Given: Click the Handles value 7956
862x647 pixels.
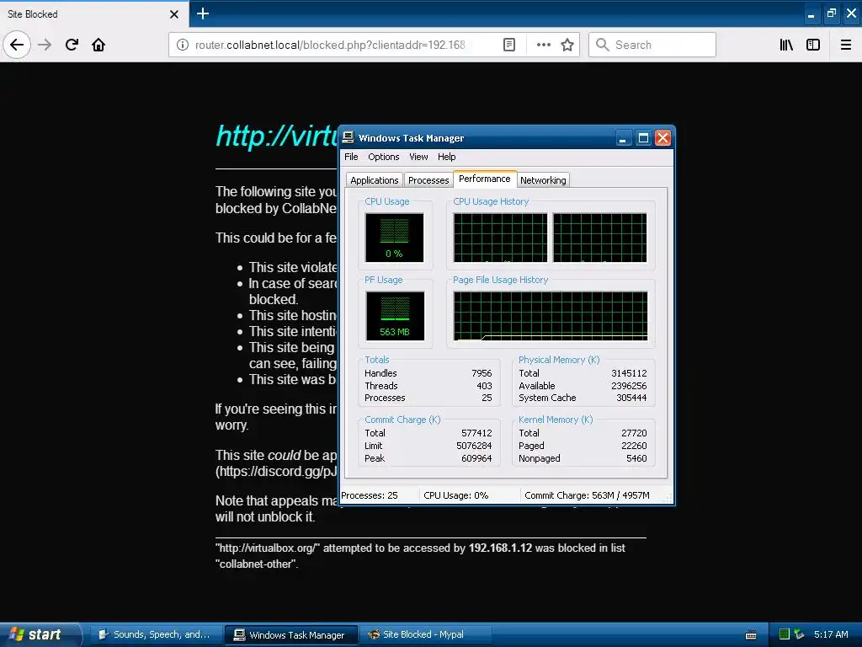Looking at the screenshot, I should coord(482,373).
